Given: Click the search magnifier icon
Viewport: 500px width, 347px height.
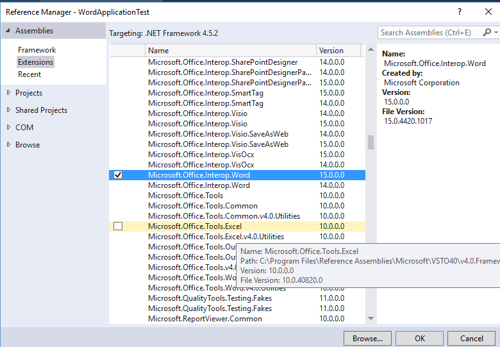Looking at the screenshot, I should point(487,33).
